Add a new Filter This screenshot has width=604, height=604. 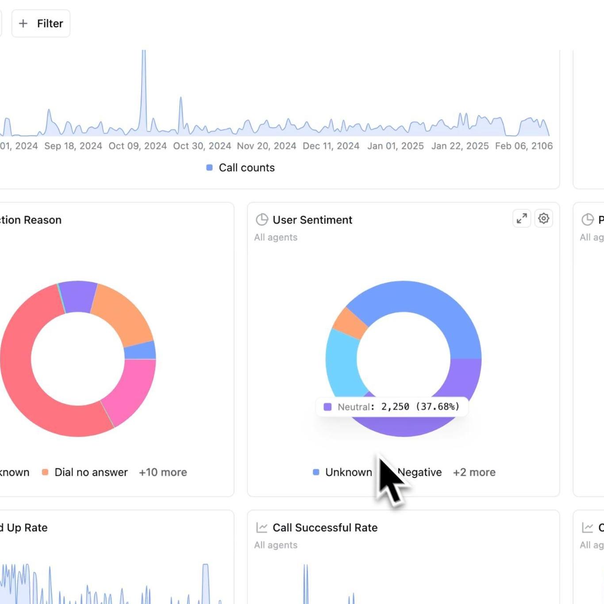(x=41, y=23)
